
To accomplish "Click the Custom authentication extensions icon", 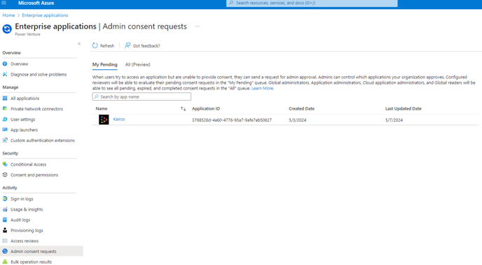I will (x=5, y=140).
